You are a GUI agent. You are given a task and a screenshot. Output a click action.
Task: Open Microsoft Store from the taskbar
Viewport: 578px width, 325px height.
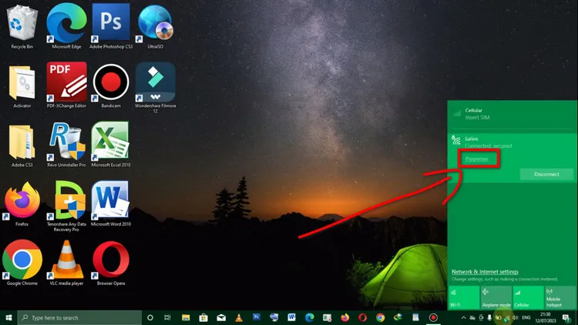(203, 317)
